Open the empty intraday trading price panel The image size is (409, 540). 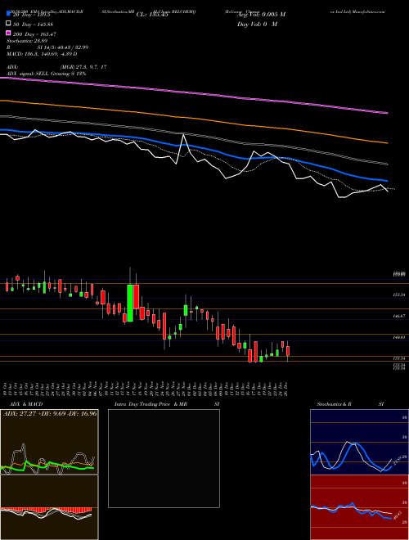tap(164, 458)
